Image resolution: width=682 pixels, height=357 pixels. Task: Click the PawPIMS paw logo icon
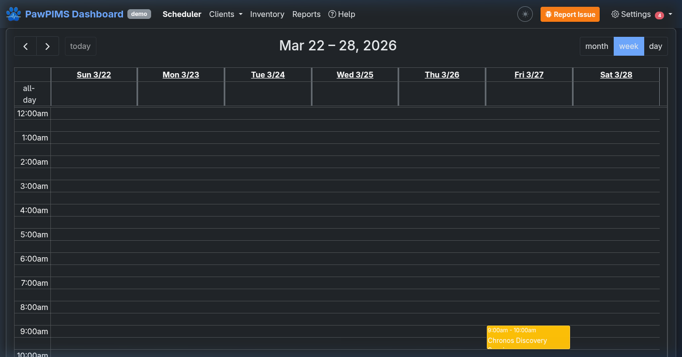[14, 14]
